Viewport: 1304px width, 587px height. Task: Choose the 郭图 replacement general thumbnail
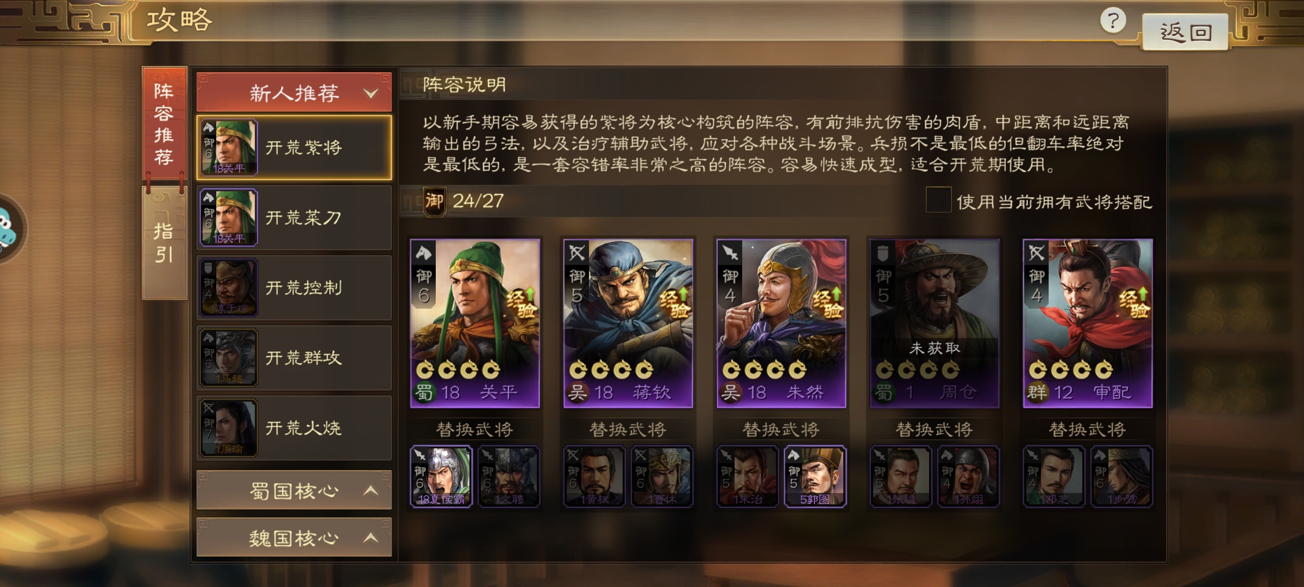tap(815, 477)
